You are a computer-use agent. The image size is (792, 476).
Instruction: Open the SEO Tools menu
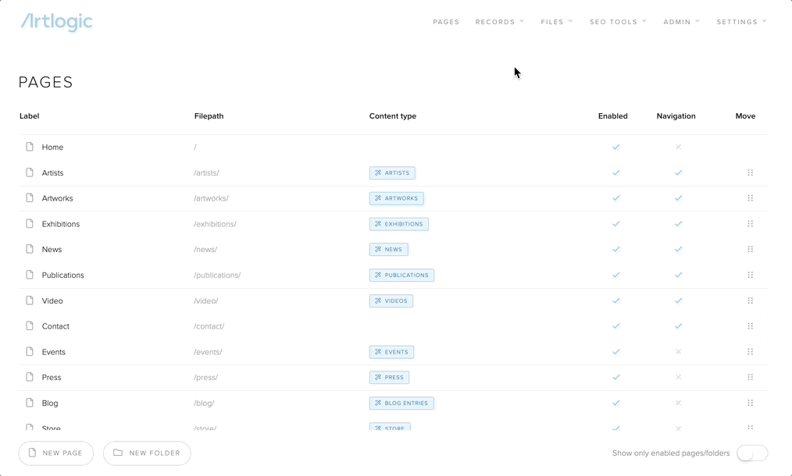click(613, 22)
